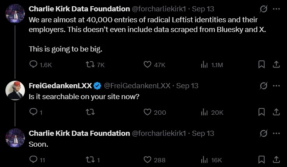Like the 'Soon.' reply with 288 likes
The height and width of the screenshot is (167, 287).
(147, 160)
